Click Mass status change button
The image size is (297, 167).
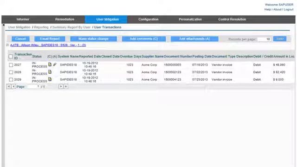pos(93,39)
